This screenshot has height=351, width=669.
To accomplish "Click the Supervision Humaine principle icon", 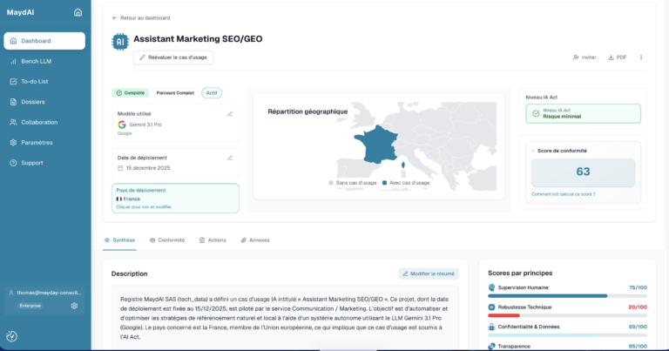I will tap(491, 287).
